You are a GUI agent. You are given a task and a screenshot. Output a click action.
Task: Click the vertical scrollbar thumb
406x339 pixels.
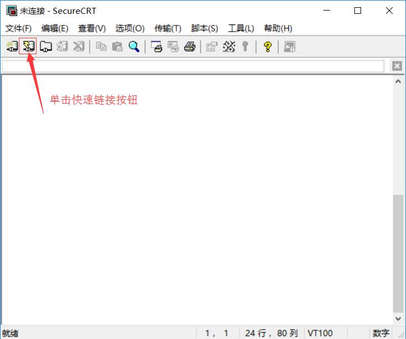398,253
